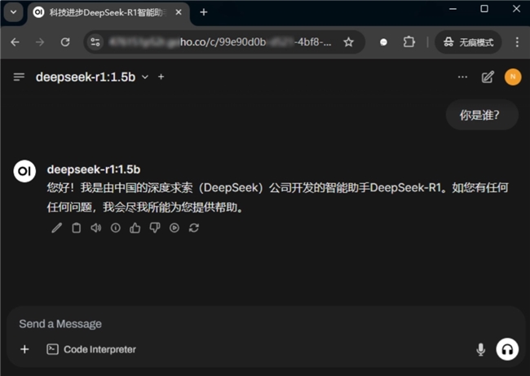The image size is (530, 376).
Task: Open the browser extensions puzzle menu
Action: [x=409, y=42]
